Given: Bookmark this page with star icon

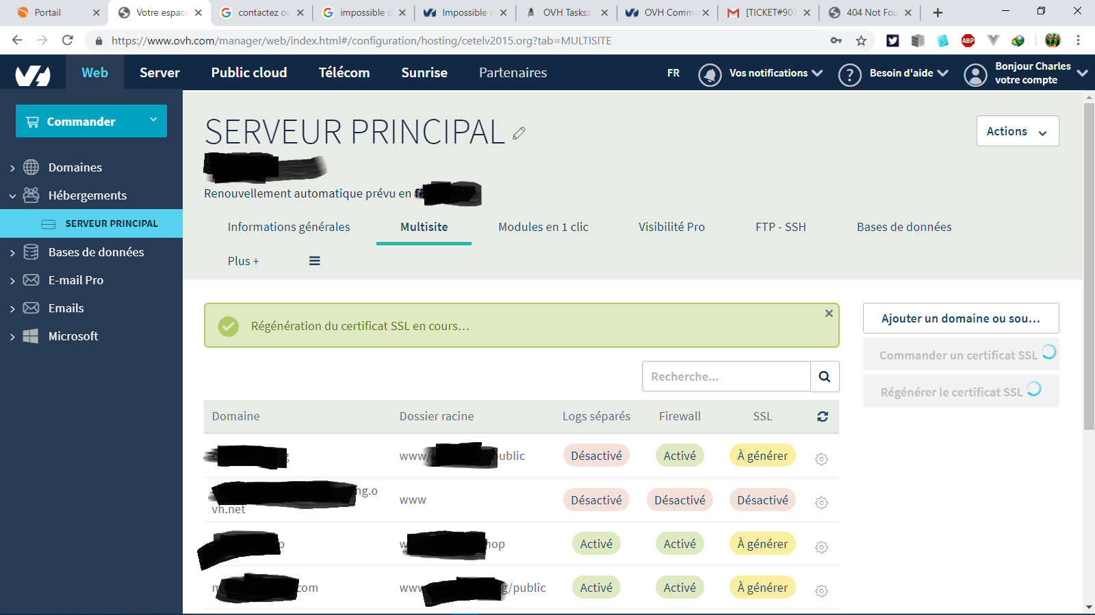Looking at the screenshot, I should pyautogui.click(x=861, y=41).
